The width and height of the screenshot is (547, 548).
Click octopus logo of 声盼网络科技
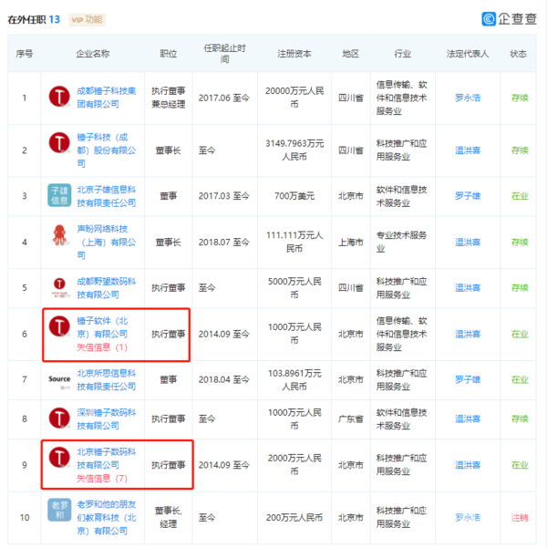point(59,235)
